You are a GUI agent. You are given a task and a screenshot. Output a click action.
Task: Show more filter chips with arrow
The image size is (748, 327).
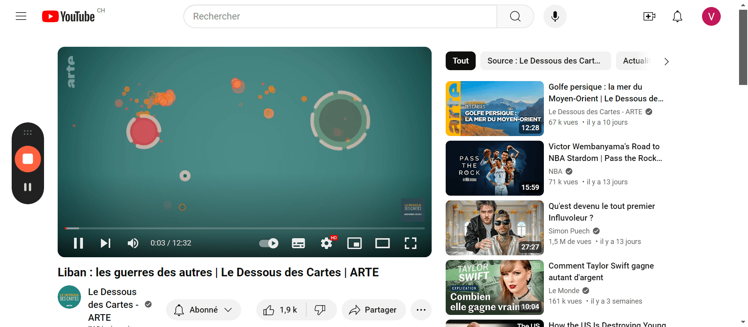point(667,61)
